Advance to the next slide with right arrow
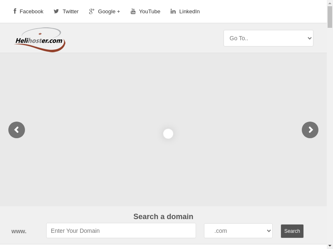Image resolution: width=333 pixels, height=249 pixels. [x=310, y=130]
